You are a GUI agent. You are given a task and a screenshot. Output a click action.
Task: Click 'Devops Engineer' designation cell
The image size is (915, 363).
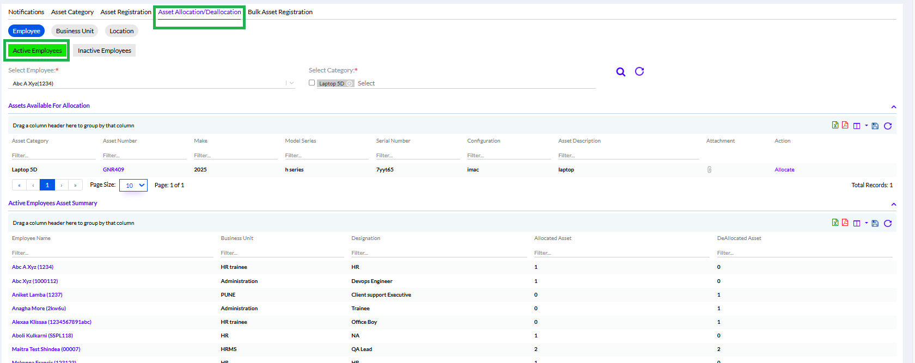coord(372,281)
